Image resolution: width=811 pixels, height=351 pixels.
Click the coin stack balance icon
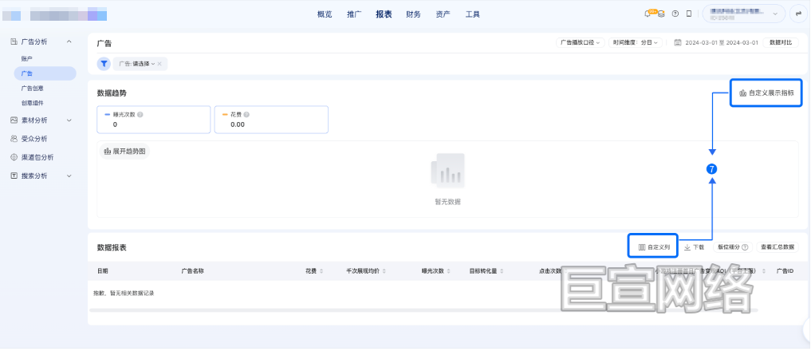click(x=661, y=14)
